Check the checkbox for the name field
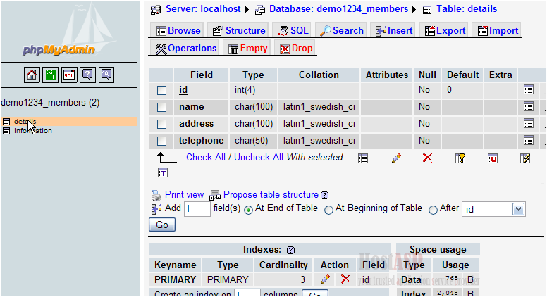This screenshot has height=297, width=547. pos(162,107)
